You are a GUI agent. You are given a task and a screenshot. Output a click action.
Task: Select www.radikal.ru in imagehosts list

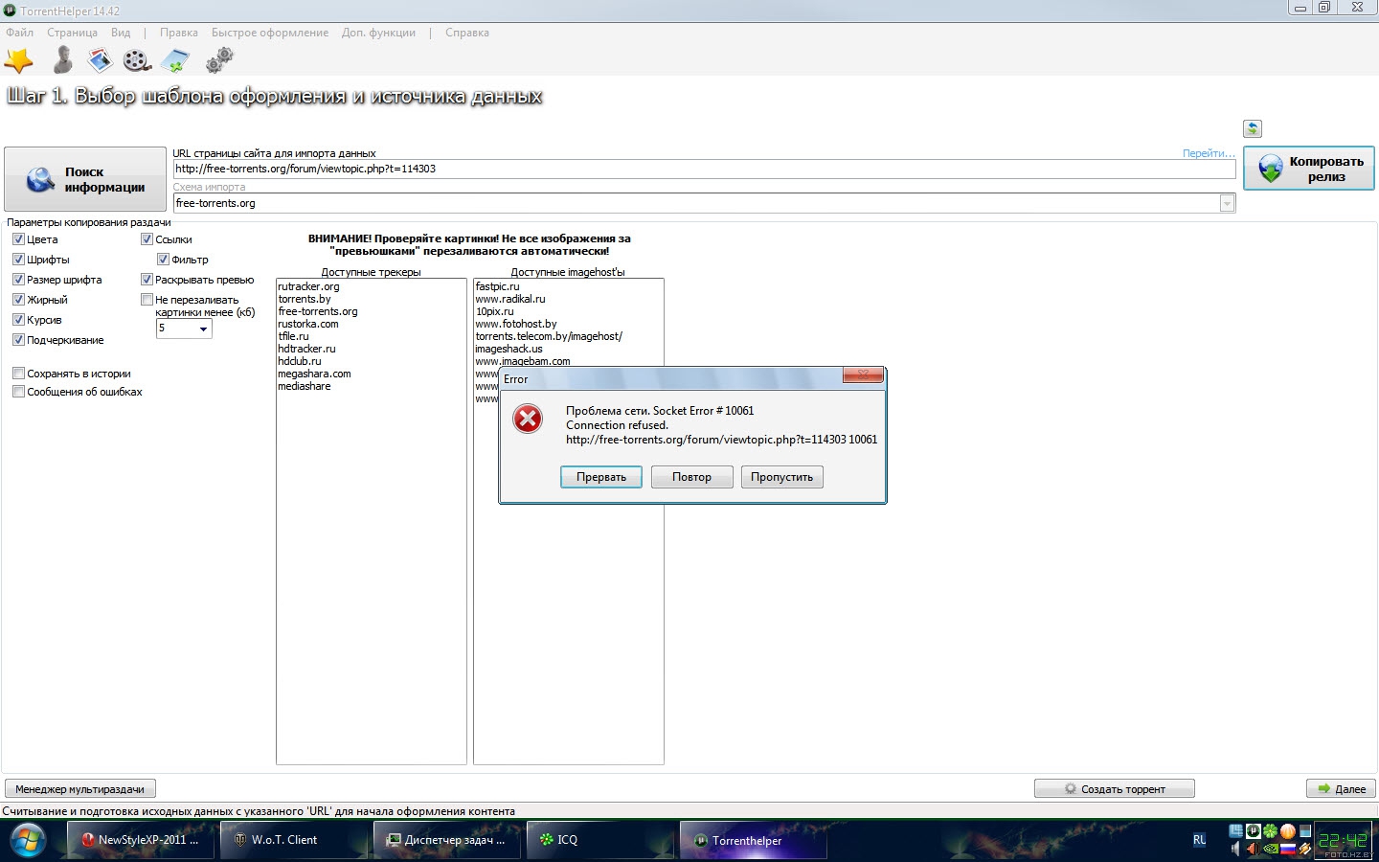(510, 299)
